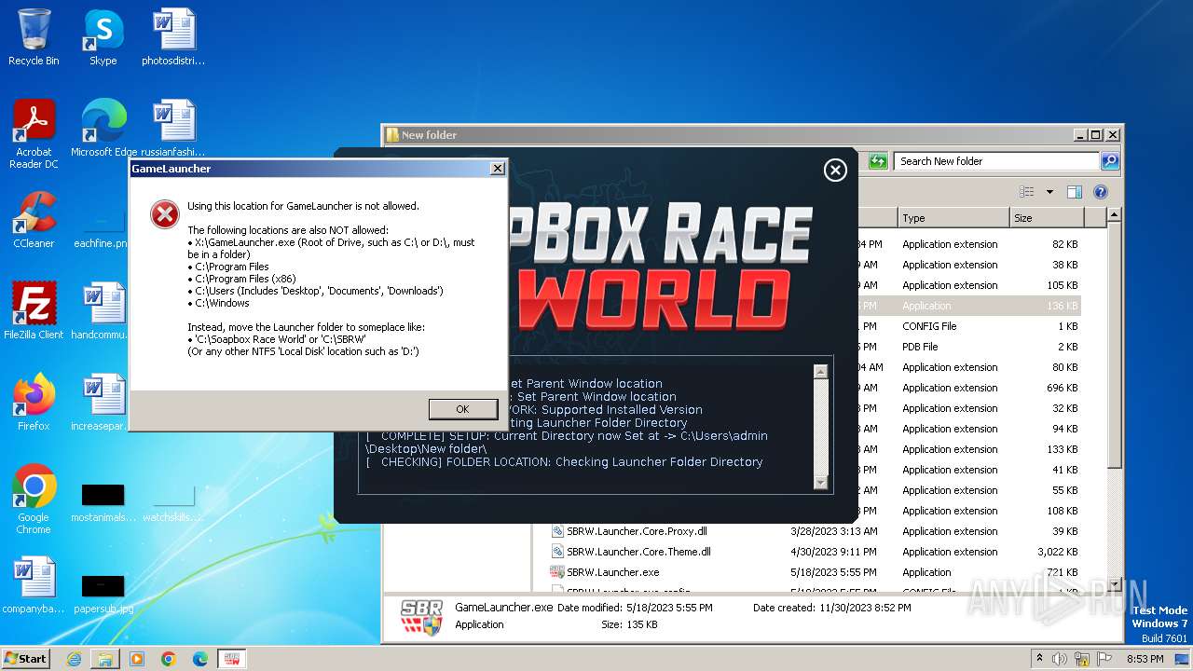
Task: Launch Internet Explorer from taskbar
Action: 74,659
